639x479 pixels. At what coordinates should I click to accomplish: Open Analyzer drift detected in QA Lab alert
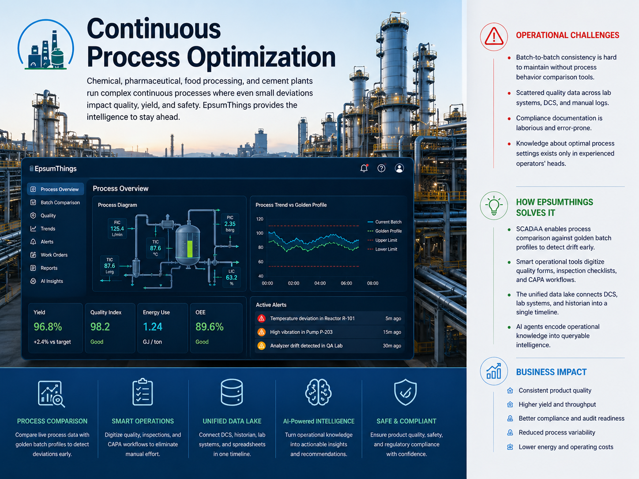point(329,346)
